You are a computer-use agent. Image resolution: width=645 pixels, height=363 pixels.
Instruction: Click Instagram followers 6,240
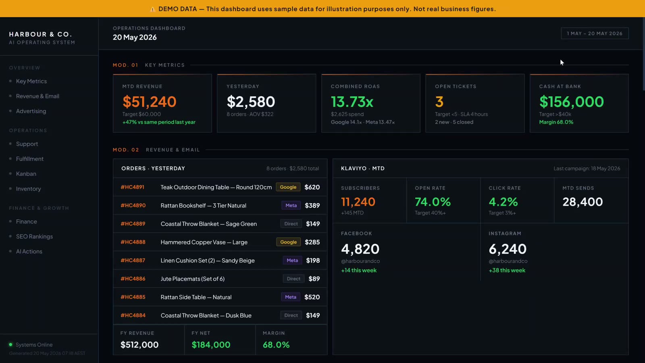click(508, 249)
